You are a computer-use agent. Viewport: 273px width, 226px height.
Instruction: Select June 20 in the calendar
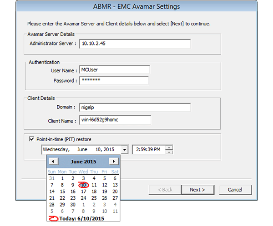coord(115,192)
